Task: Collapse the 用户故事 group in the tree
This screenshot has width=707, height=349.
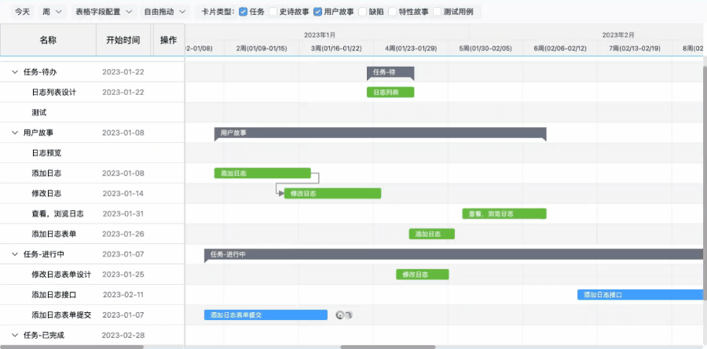Action: tap(15, 133)
